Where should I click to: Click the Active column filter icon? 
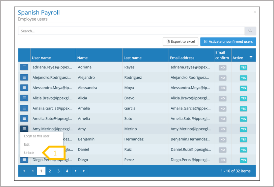tap(251, 58)
